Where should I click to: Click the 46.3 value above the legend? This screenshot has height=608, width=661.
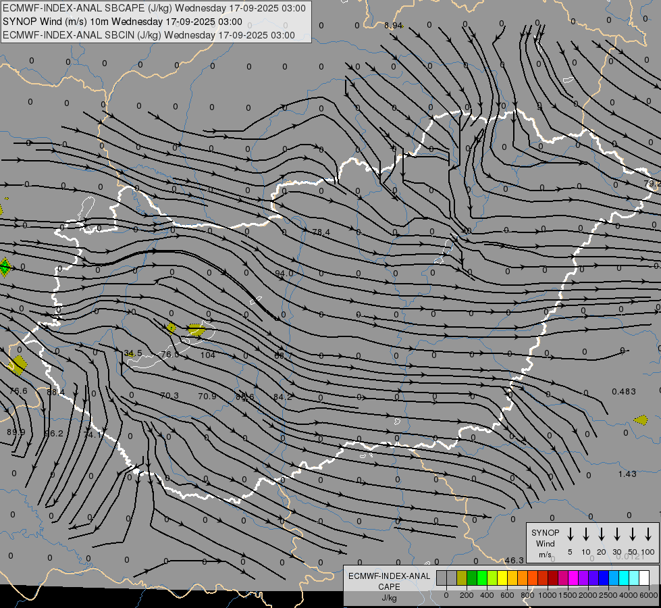click(x=514, y=560)
